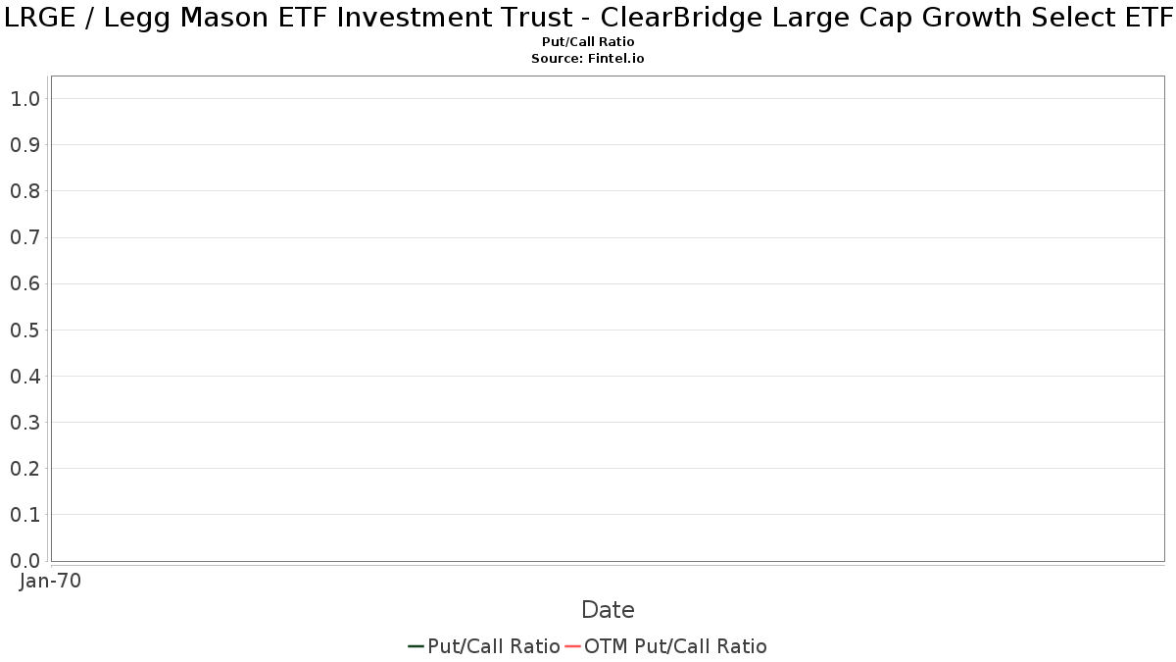This screenshot has height=662, width=1176.
Task: Click the Put/Call Ratio subtitle text
Action: (588, 42)
